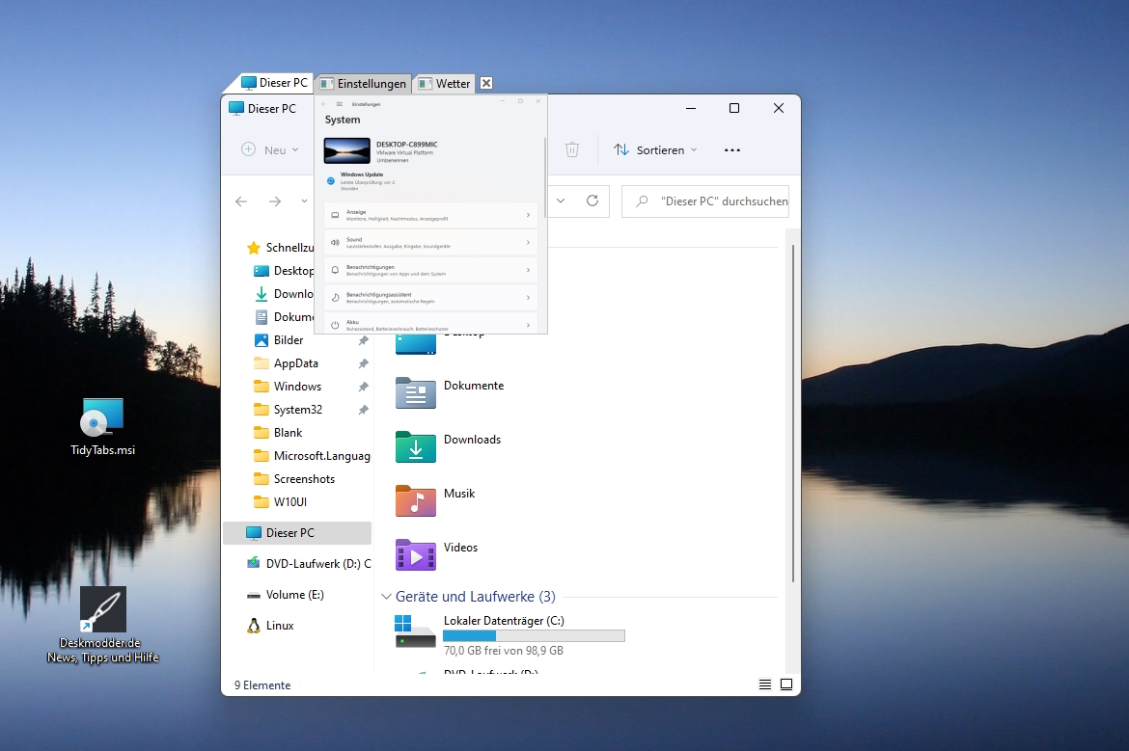The image size is (1129, 751).
Task: Select the Dokumente folder icon in main pane
Action: point(416,392)
